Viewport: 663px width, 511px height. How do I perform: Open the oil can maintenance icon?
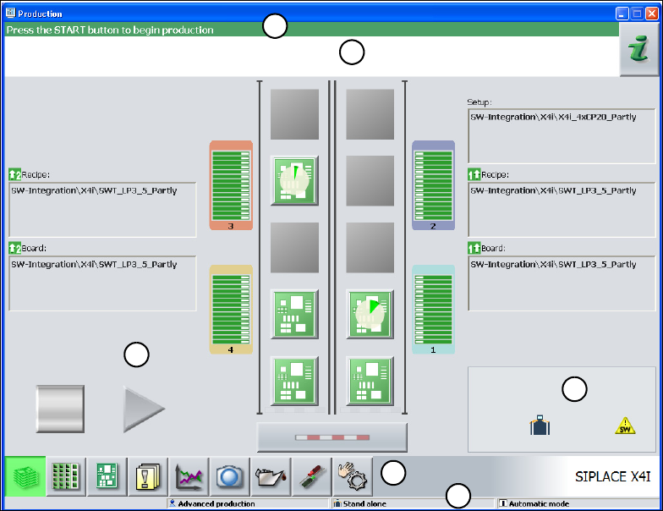(x=271, y=476)
